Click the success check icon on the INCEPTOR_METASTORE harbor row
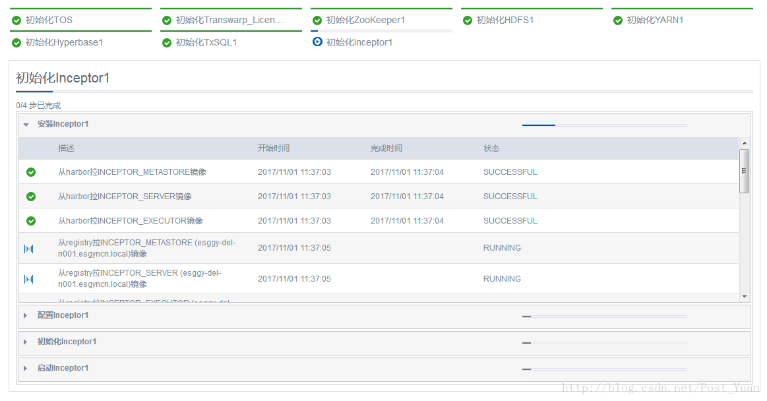 click(x=31, y=172)
